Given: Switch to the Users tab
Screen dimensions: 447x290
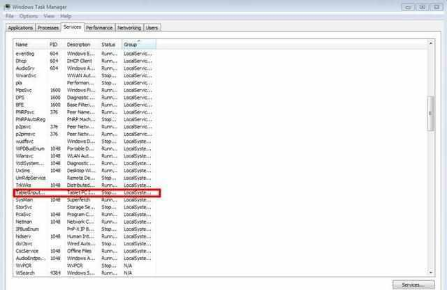Looking at the screenshot, I should (152, 28).
